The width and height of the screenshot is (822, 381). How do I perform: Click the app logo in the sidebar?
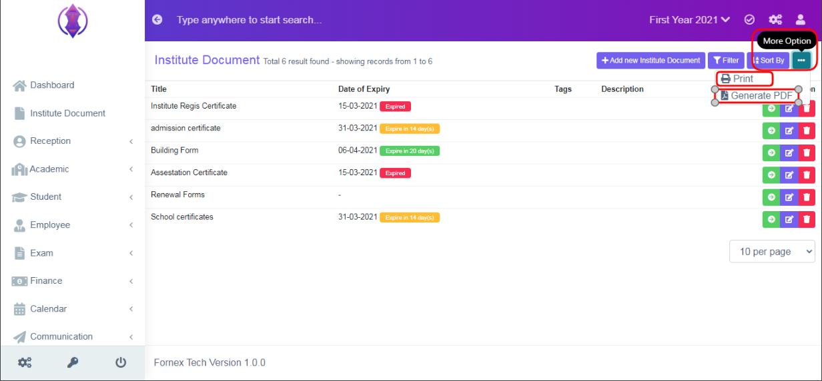72,20
